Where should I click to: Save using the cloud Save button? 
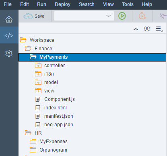point(34,16)
